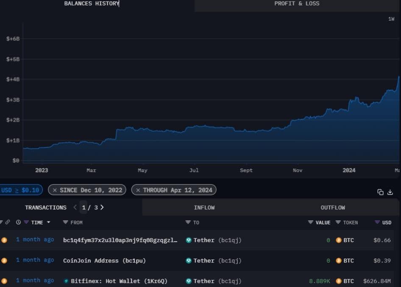This screenshot has width=401, height=287.
Task: Open Tether (bc1qj) in the $0.39 row
Action: tap(217, 261)
